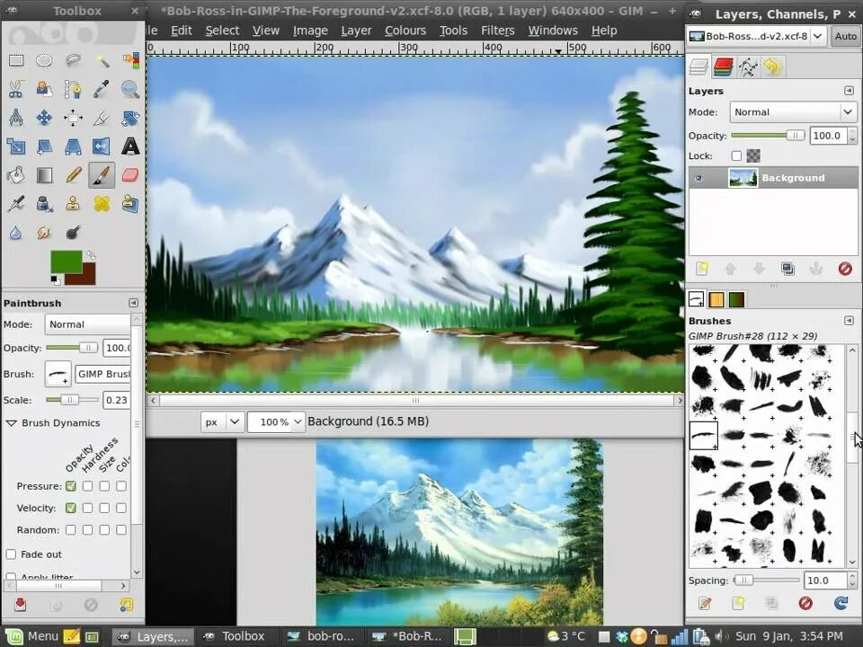Select the Pencil tool
863x647 pixels.
pos(73,175)
